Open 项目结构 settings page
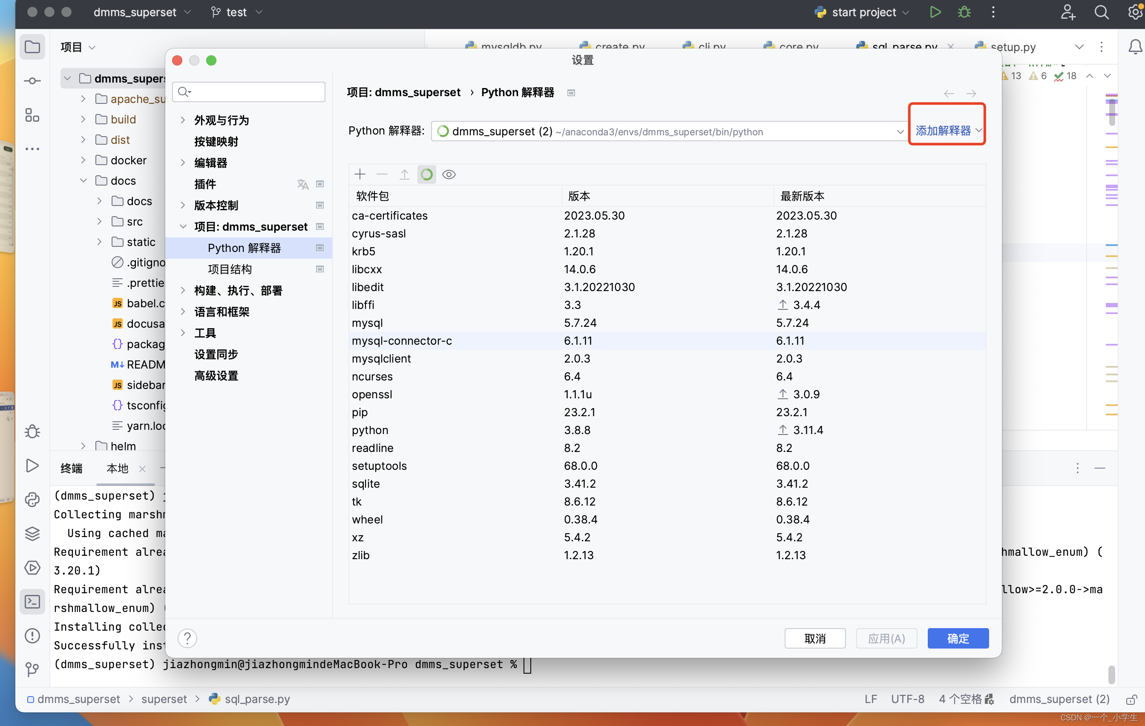Viewport: 1145px width, 726px height. [230, 269]
